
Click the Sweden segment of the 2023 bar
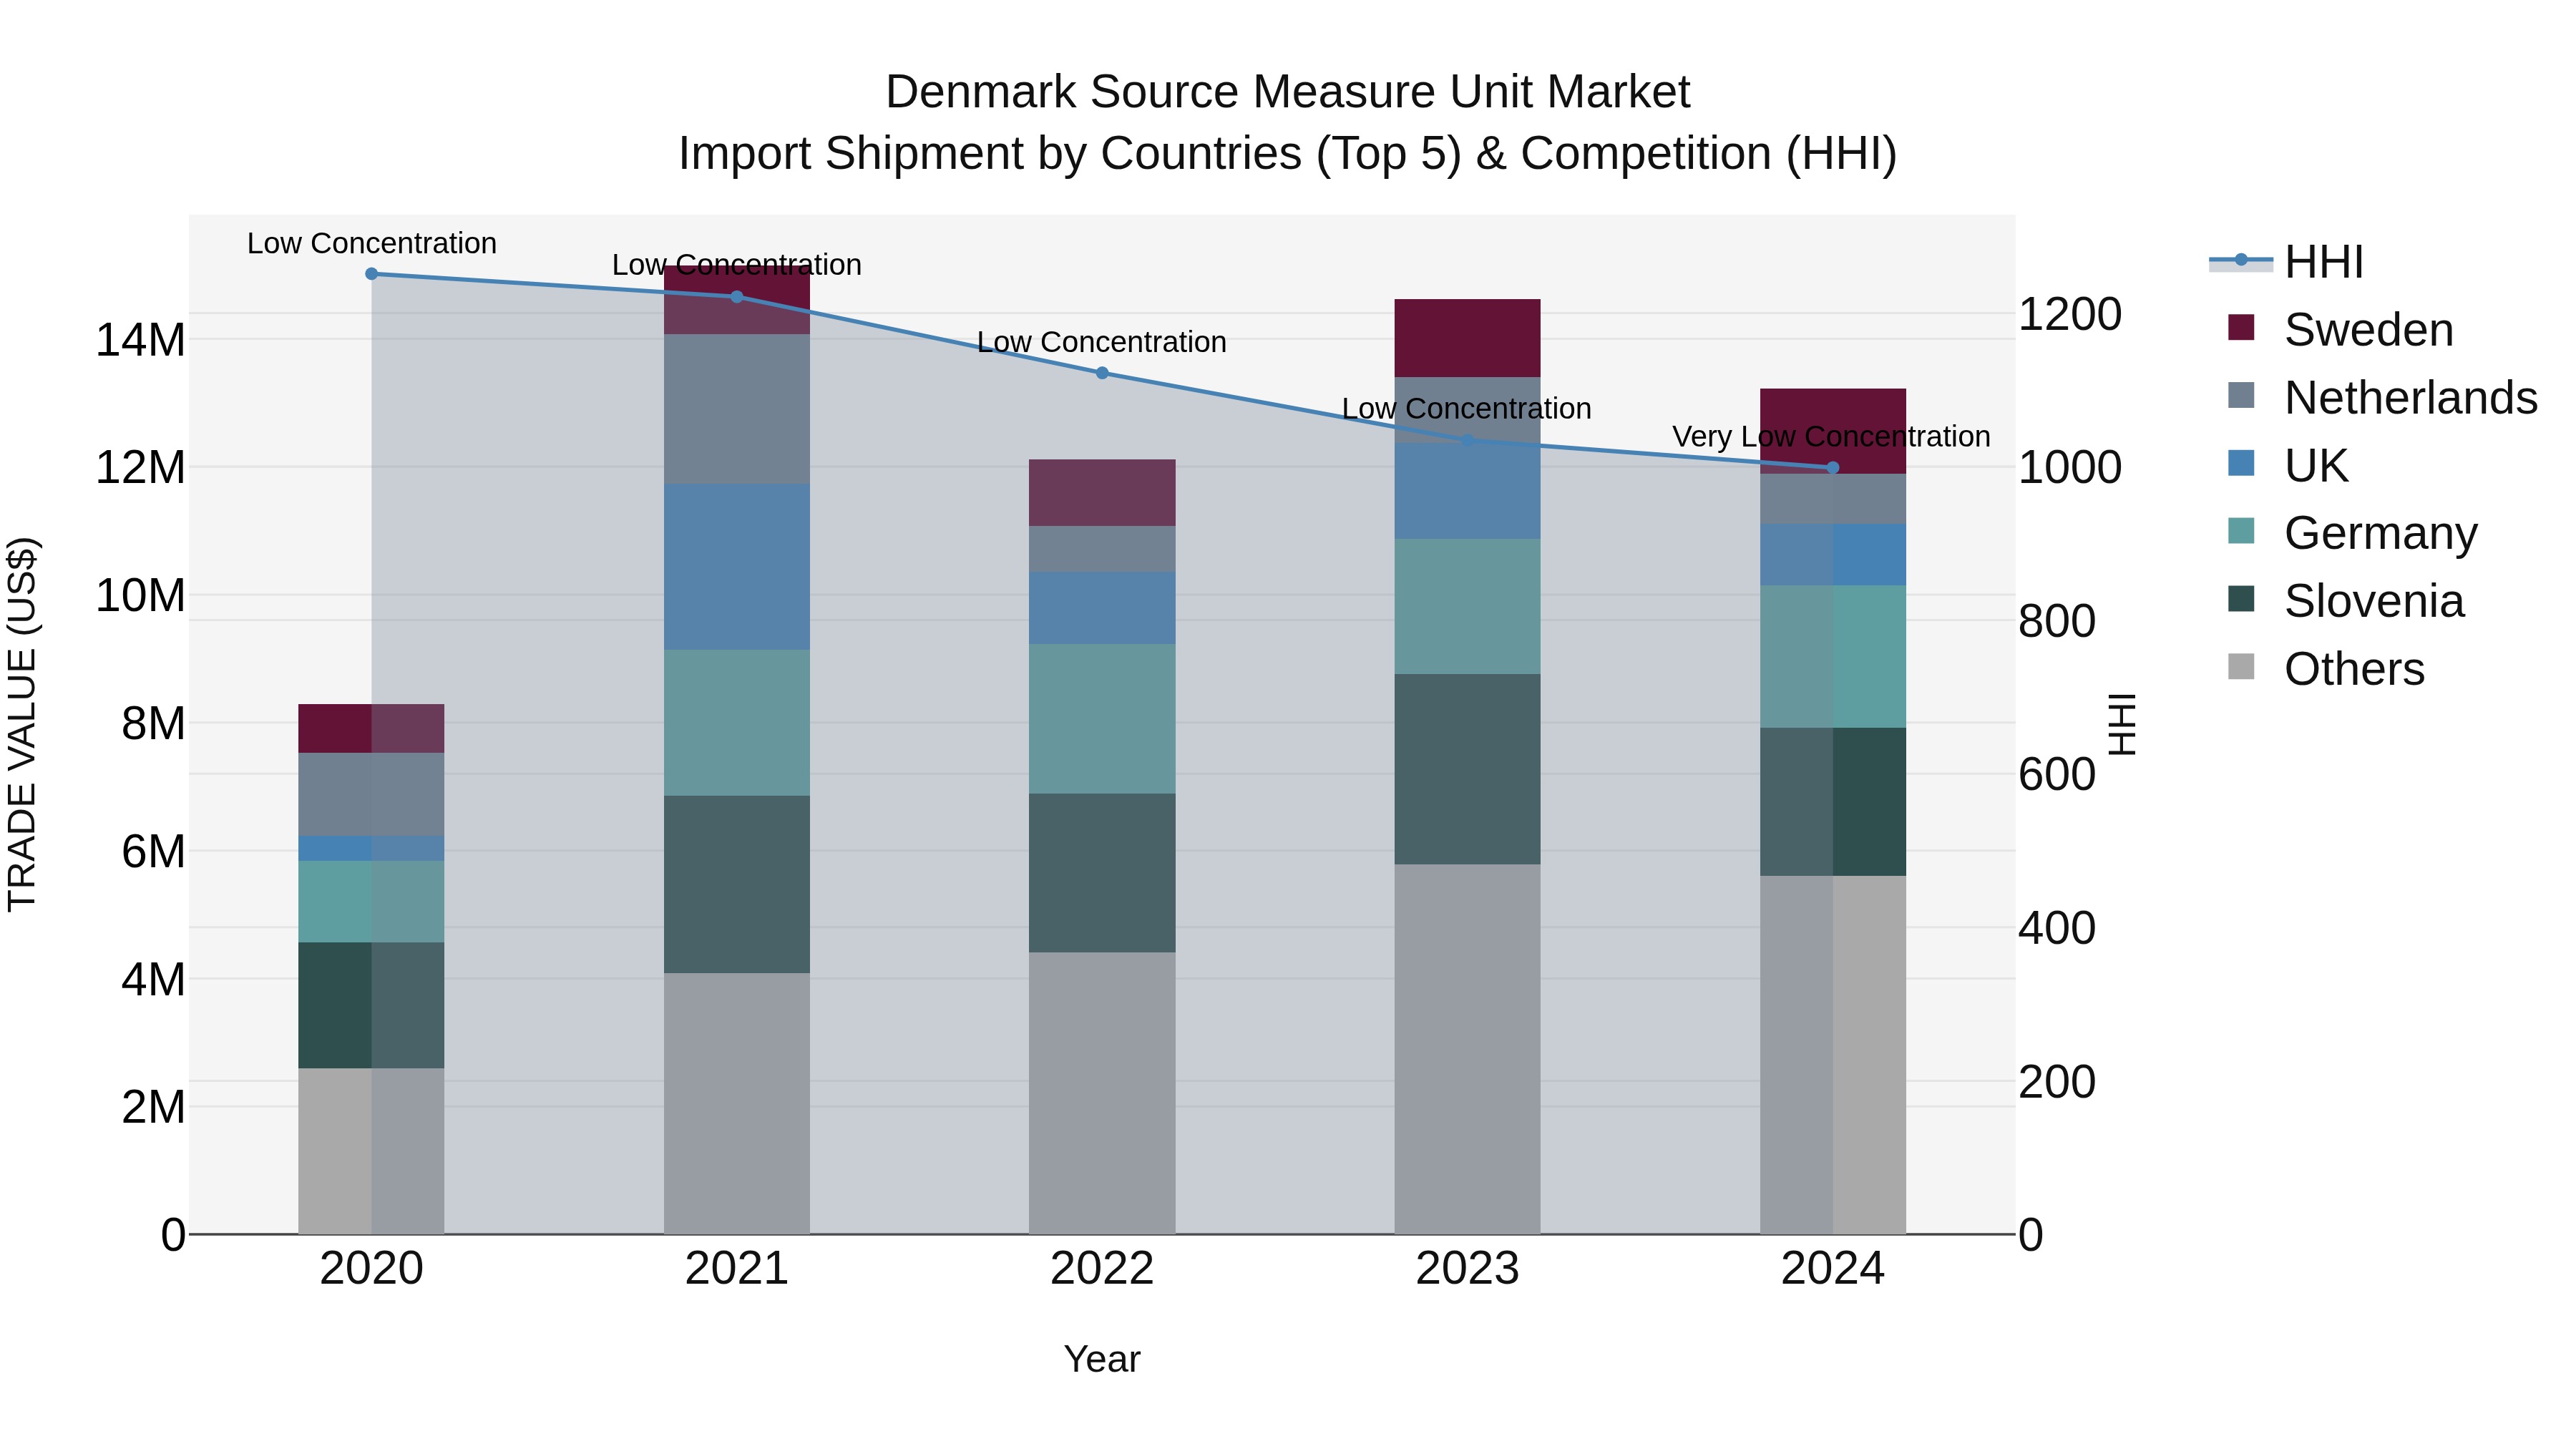click(1467, 338)
